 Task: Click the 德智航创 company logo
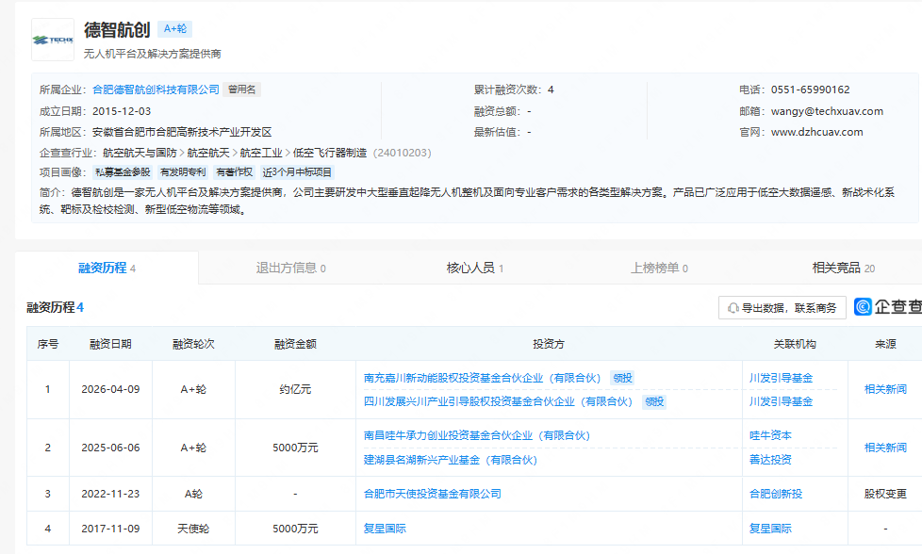pos(53,40)
